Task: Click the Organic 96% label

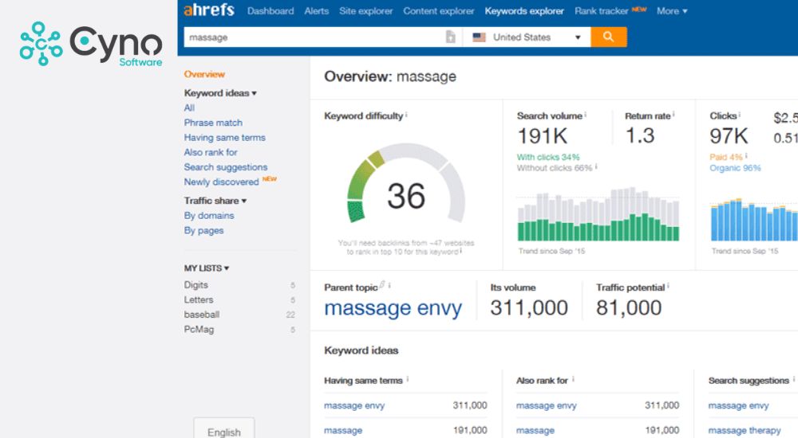Action: click(735, 168)
